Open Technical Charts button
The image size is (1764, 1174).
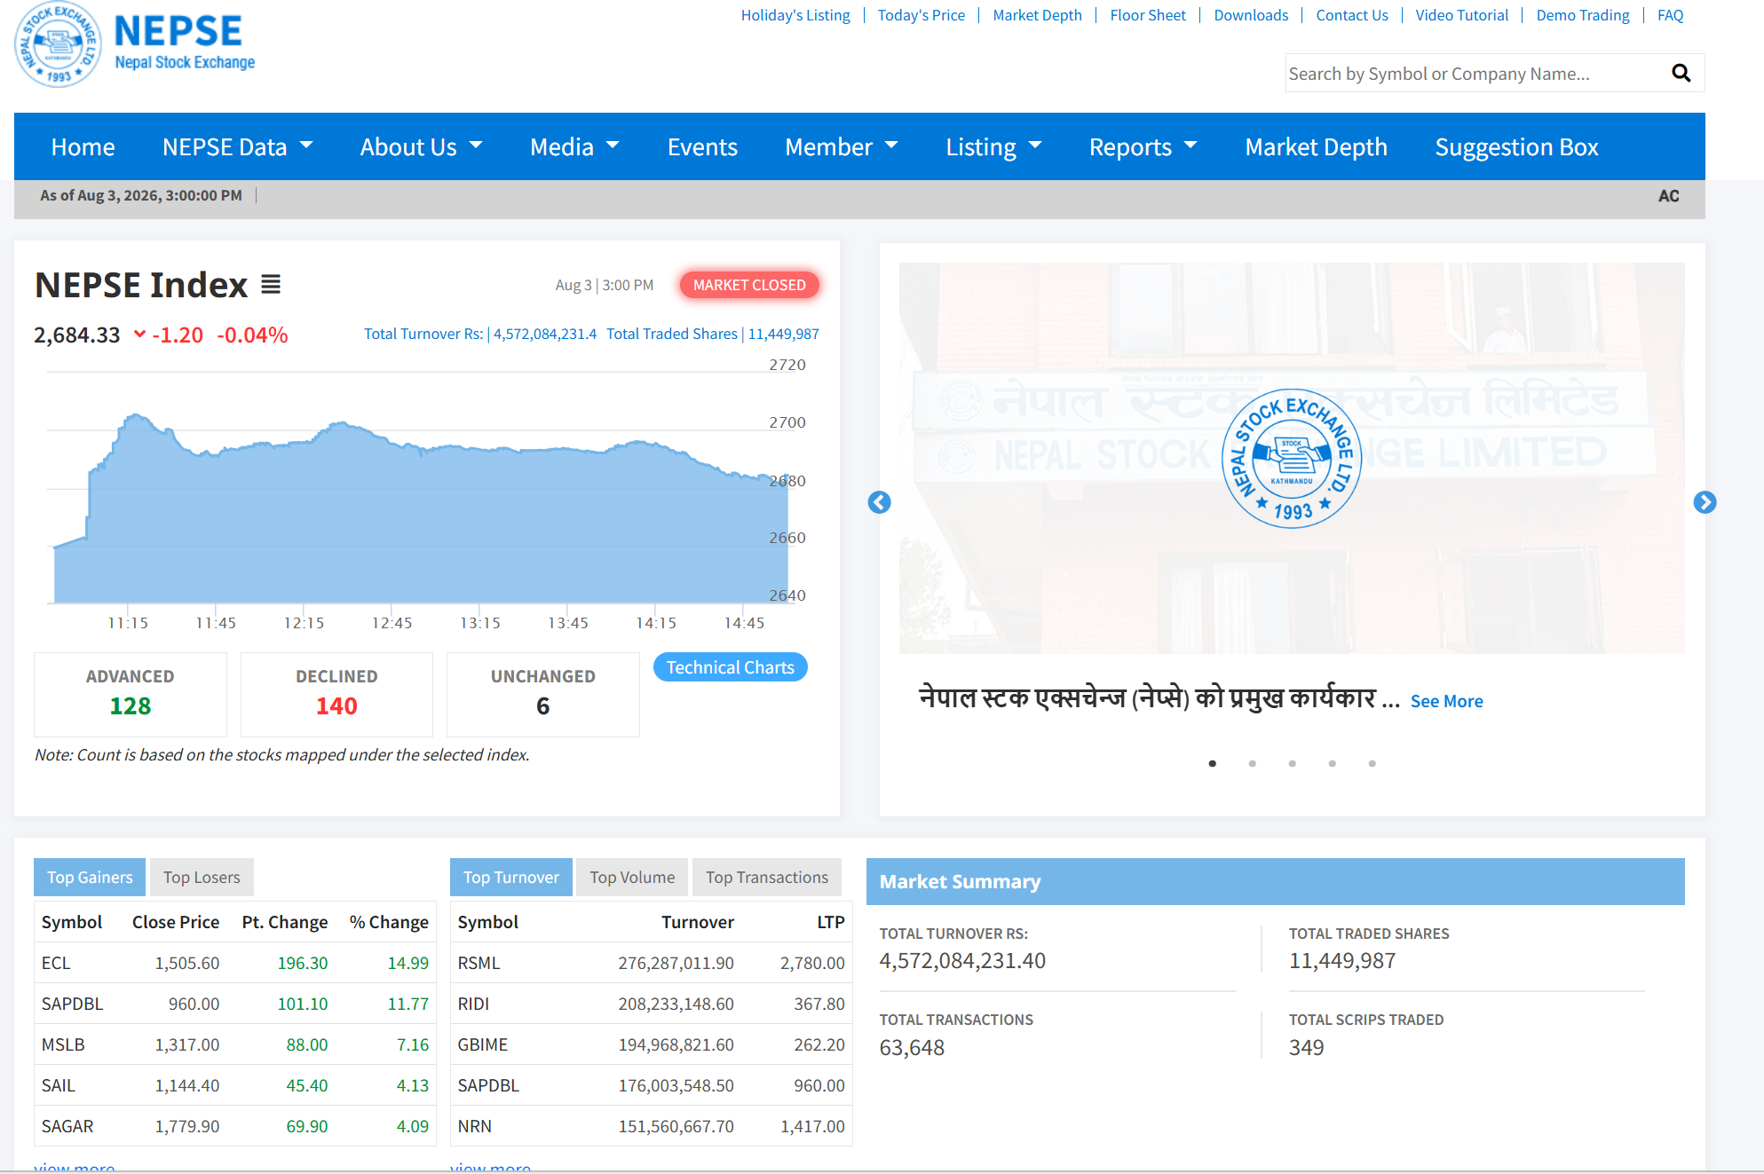(730, 667)
